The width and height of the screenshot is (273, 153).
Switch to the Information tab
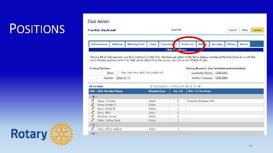[99, 44]
